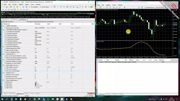The height and width of the screenshot is (101, 180).
Task: Set visualizer chart to line mode
Action: [x=104, y=7]
